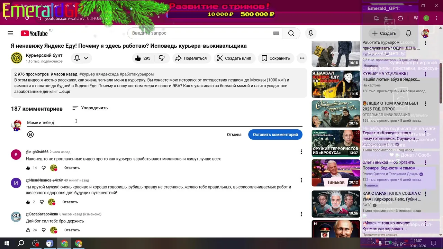443x249 pixels.
Task: Open options menu for @ИванИванов-ь4с6у comment
Action: tap(301, 180)
